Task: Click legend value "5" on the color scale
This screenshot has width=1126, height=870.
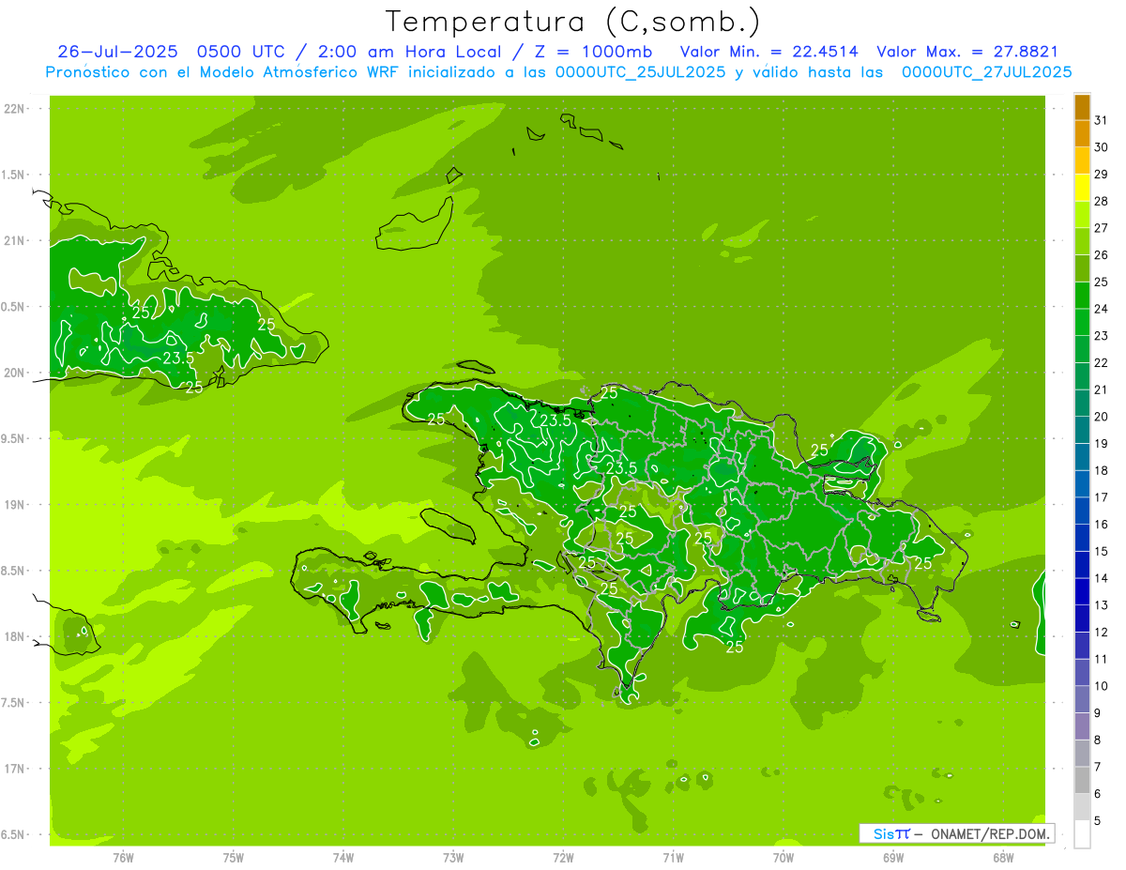Action: (x=1098, y=821)
